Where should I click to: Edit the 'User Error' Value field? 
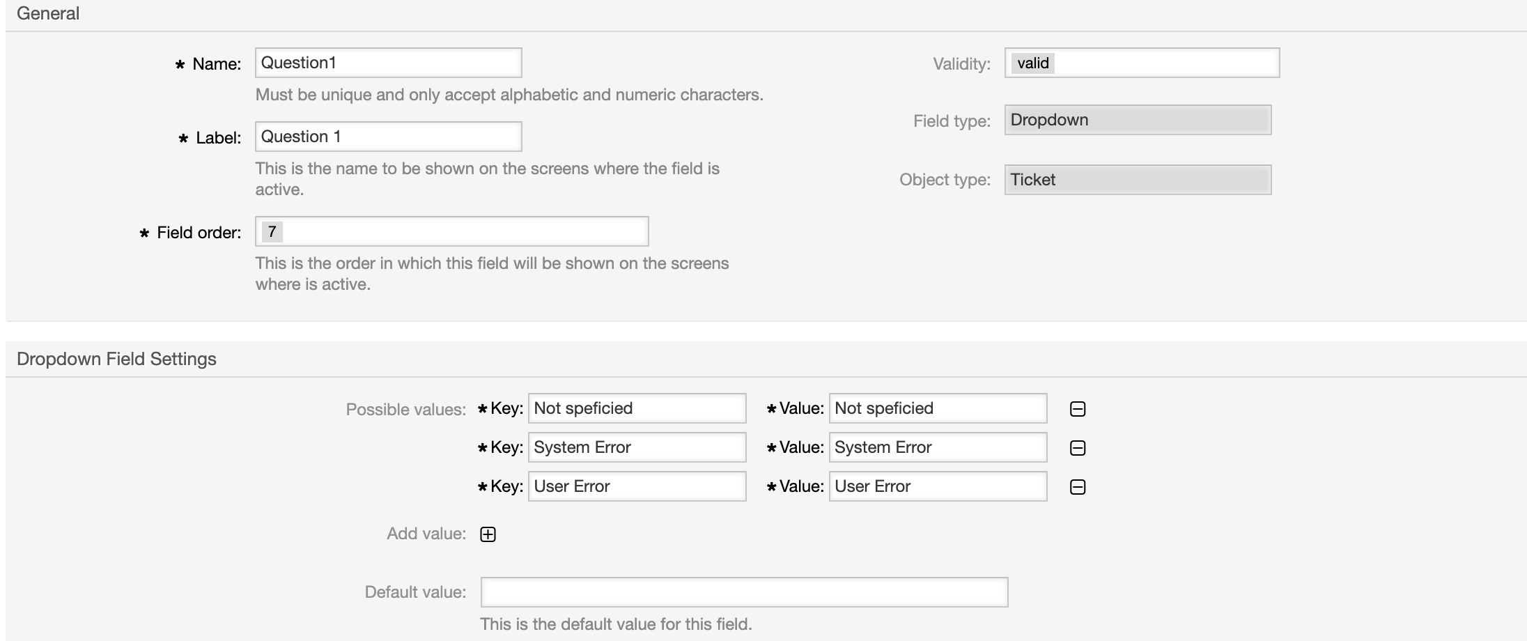[938, 486]
